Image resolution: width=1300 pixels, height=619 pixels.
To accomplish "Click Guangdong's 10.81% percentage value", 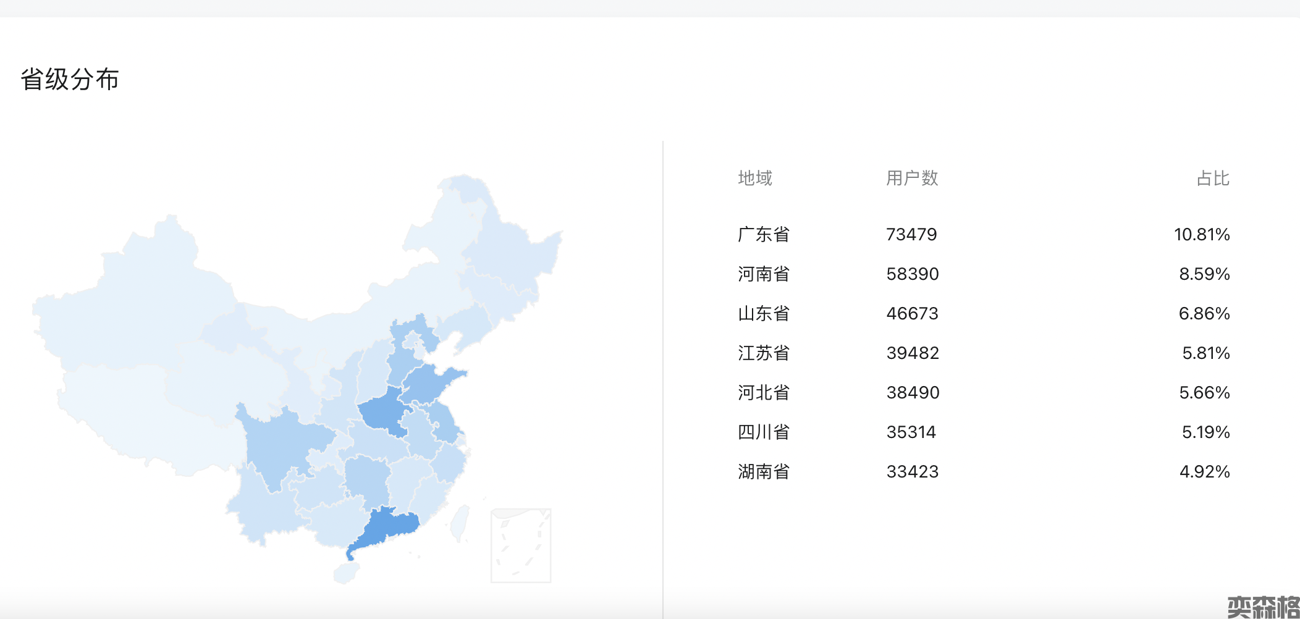I will 1201,235.
